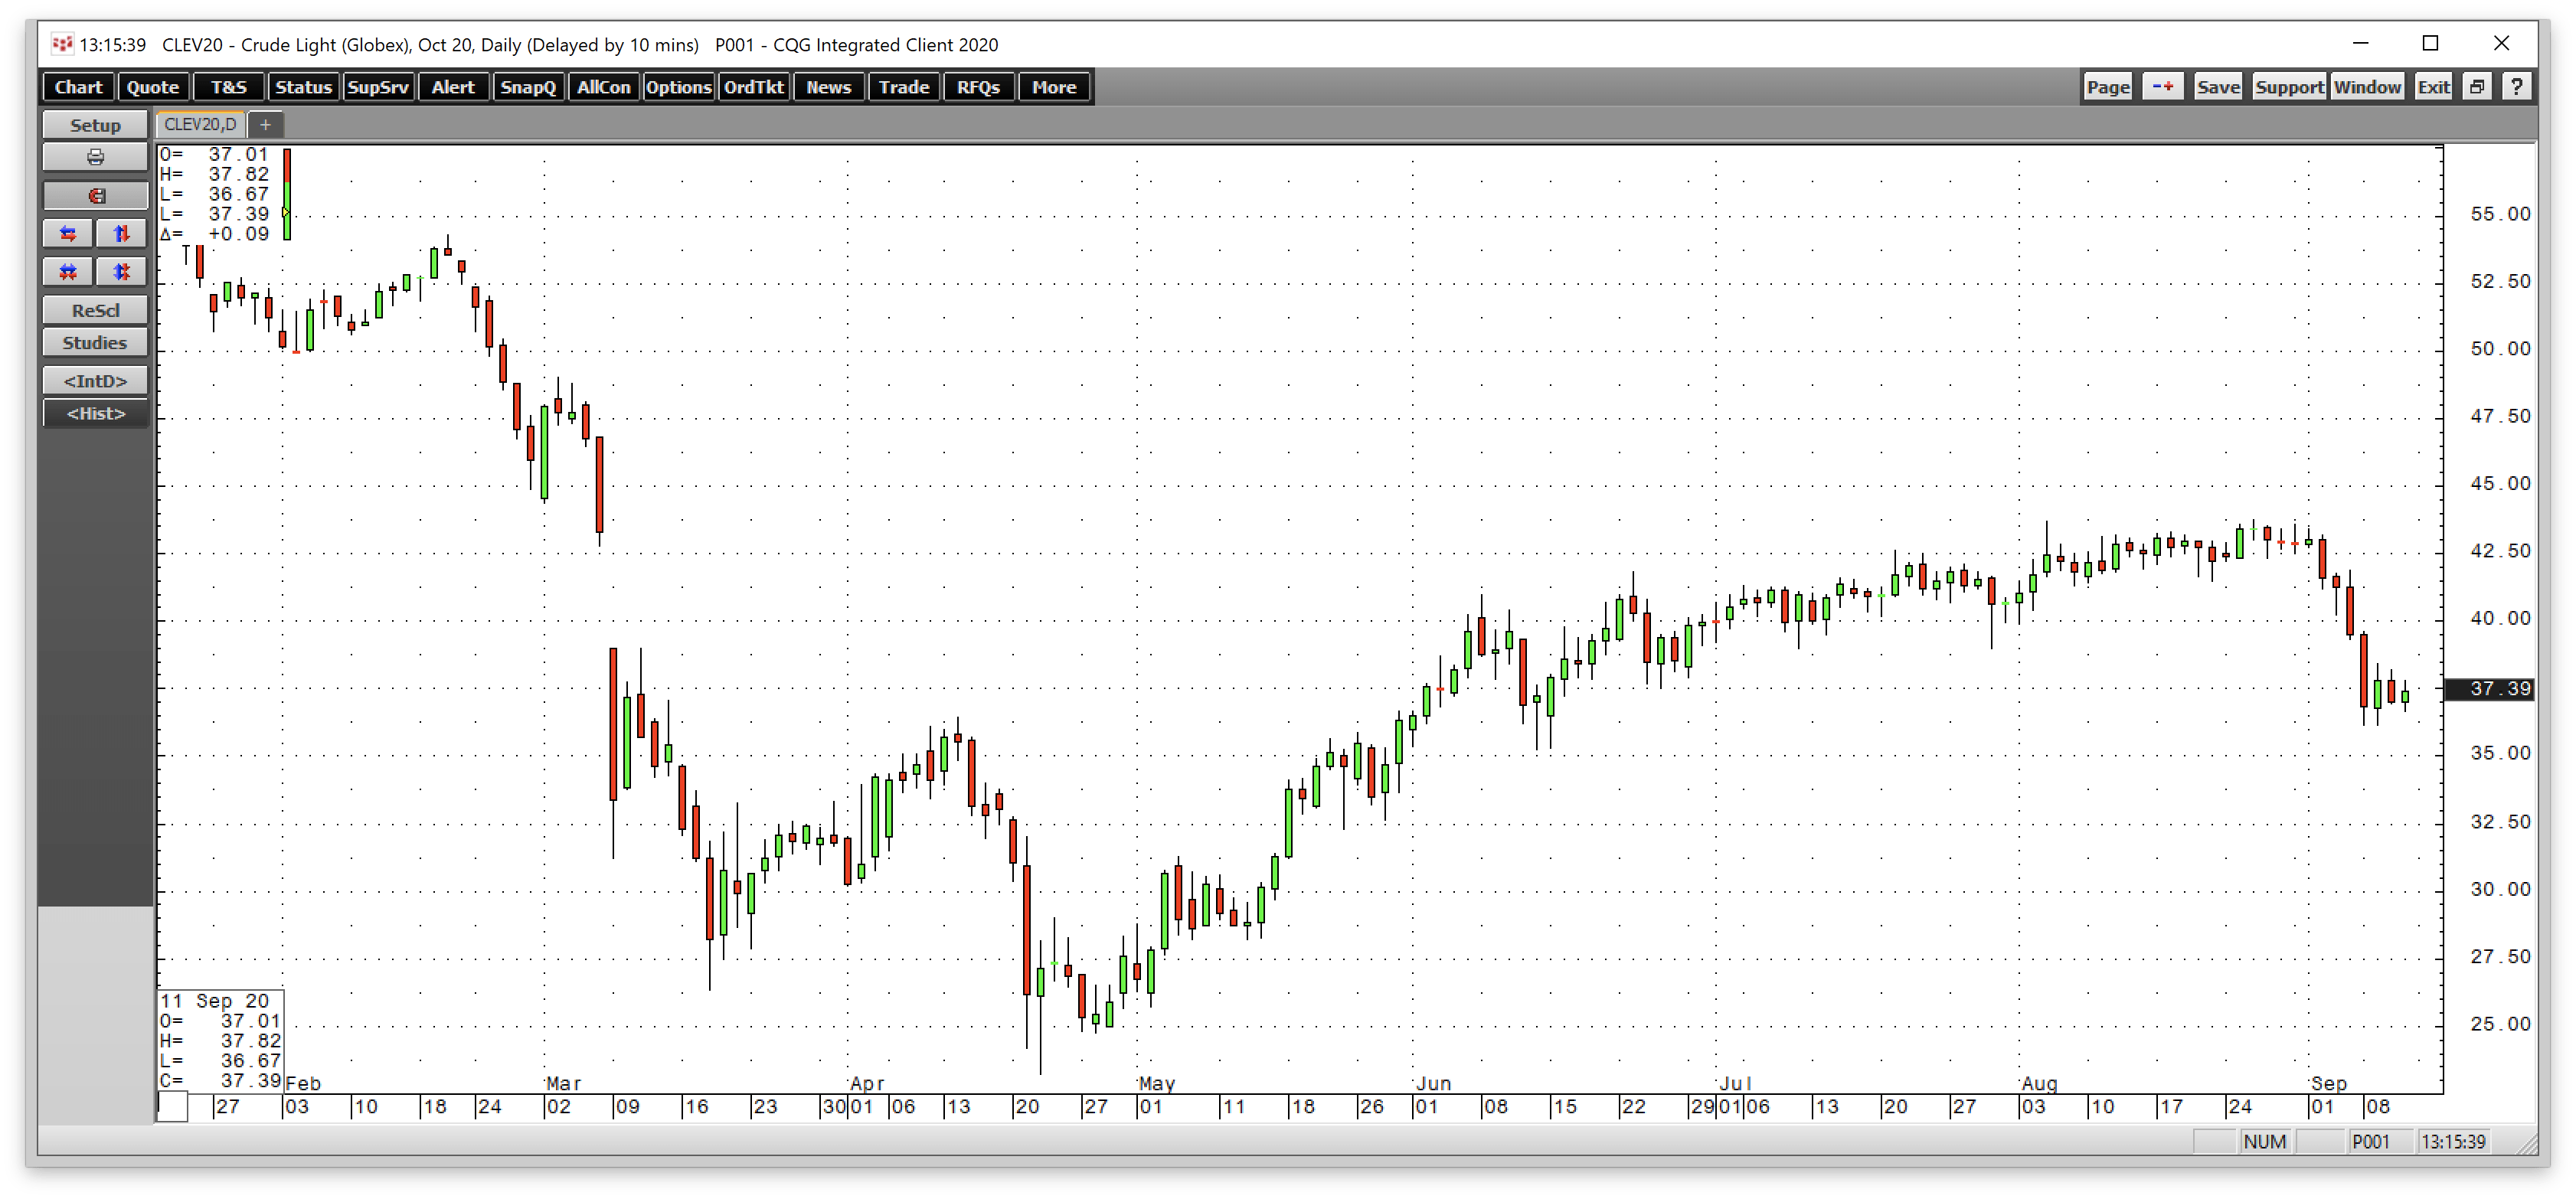
Task: Click the Exit button
Action: point(2433,87)
